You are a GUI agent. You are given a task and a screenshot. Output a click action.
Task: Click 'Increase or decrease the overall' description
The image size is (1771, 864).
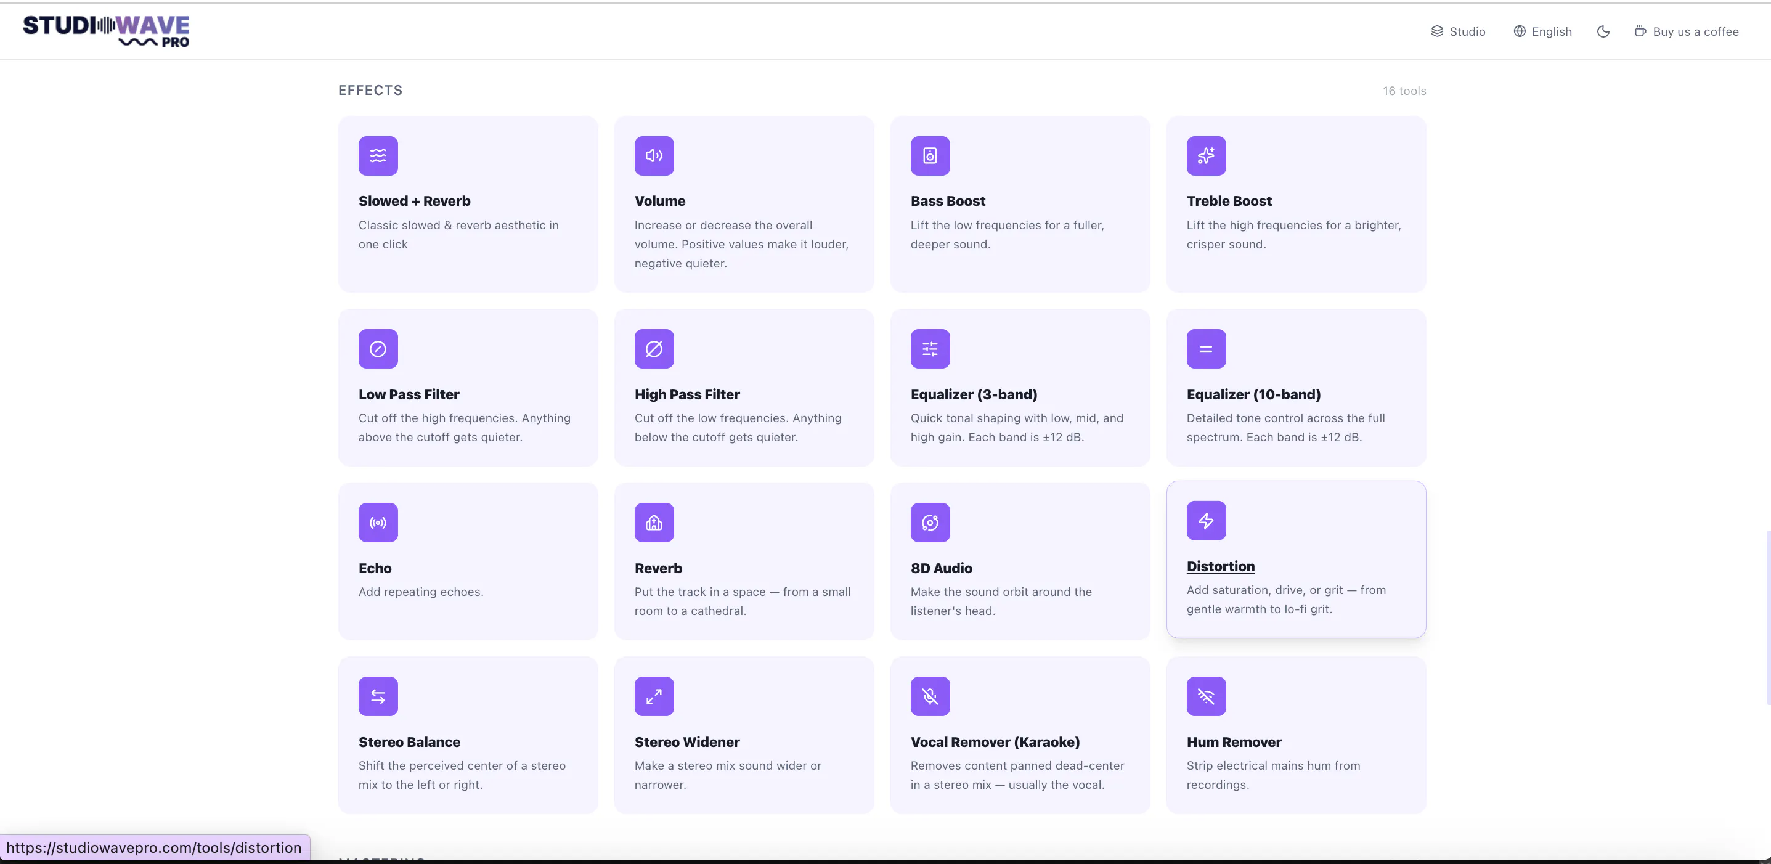pyautogui.click(x=741, y=245)
